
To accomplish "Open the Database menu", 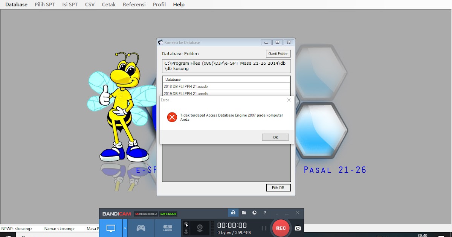I will click(16, 5).
